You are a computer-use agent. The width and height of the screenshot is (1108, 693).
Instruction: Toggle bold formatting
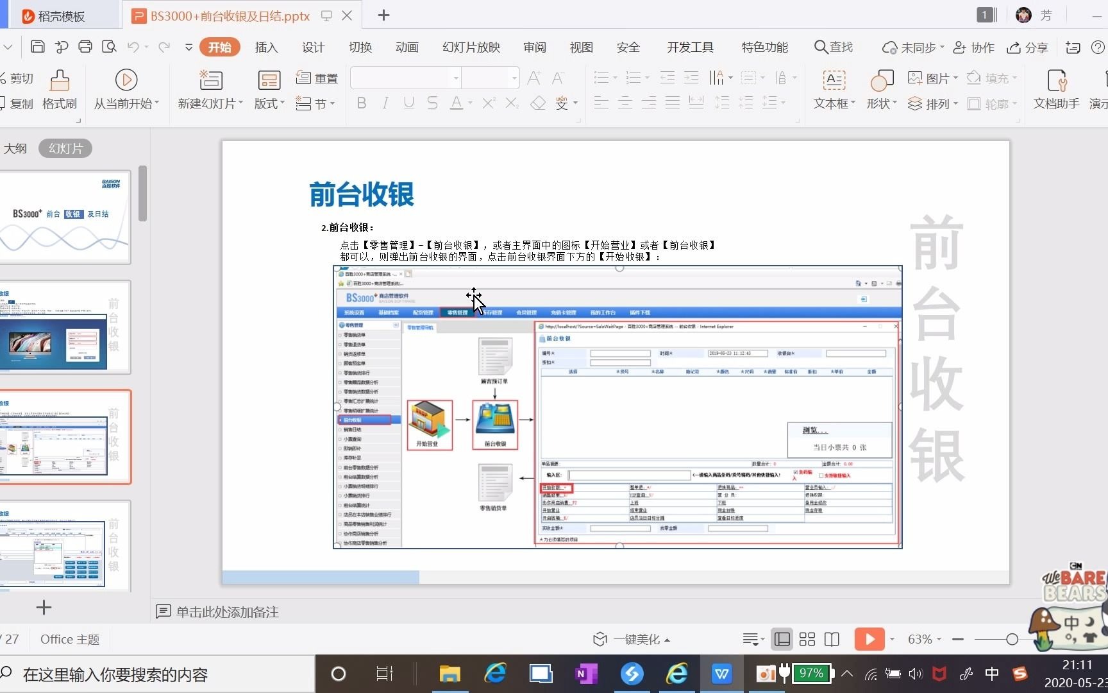362,103
